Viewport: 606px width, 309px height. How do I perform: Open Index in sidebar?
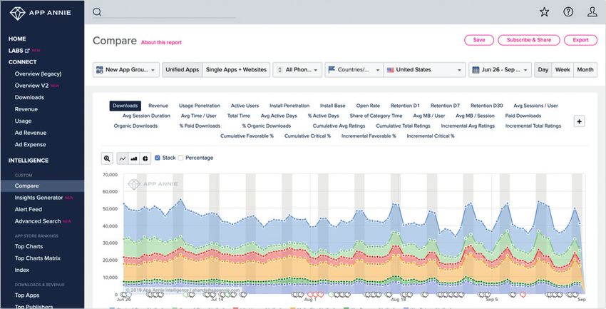22,270
